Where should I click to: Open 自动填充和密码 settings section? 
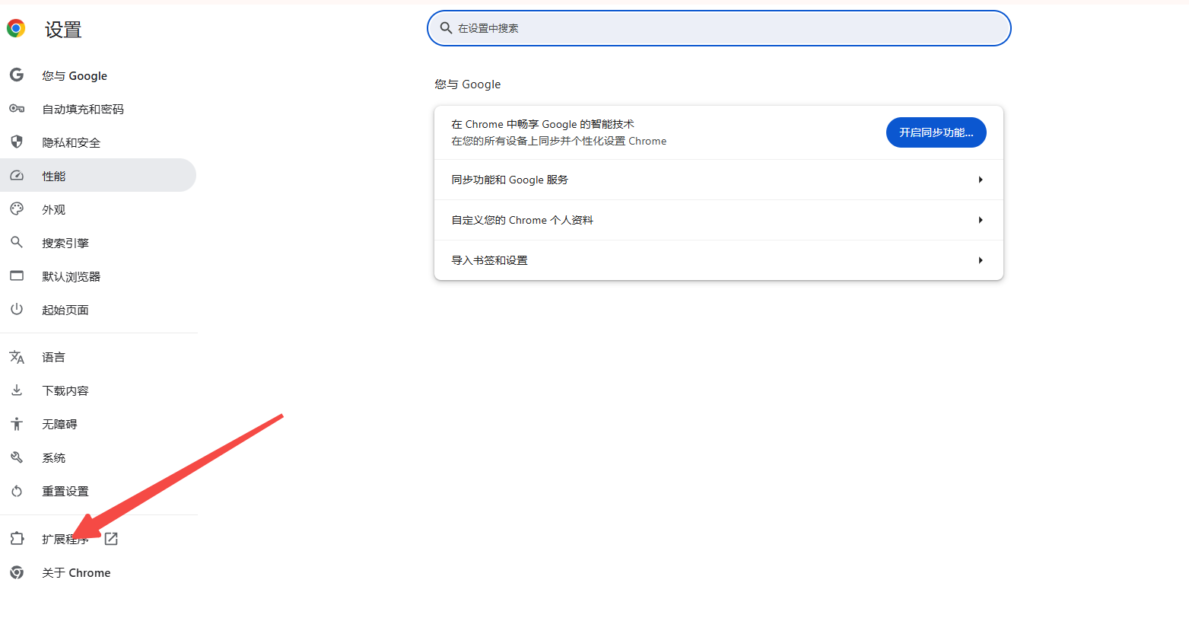click(98, 109)
